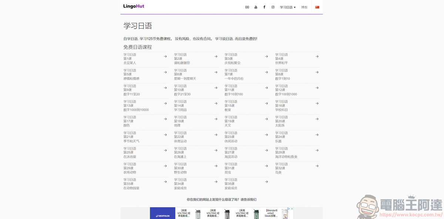Open the LingoHut YouTube channel icon
This screenshot has width=444, height=219.
coord(256,7)
